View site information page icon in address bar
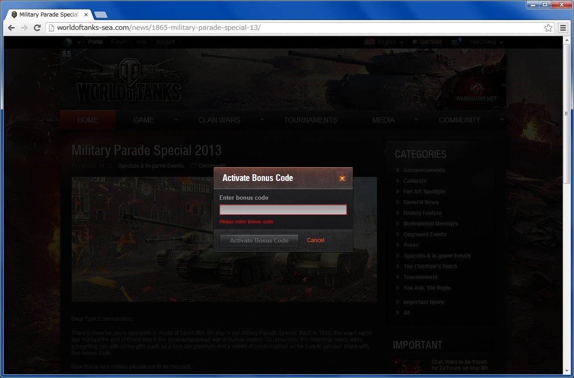This screenshot has height=378, width=574. (x=52, y=28)
